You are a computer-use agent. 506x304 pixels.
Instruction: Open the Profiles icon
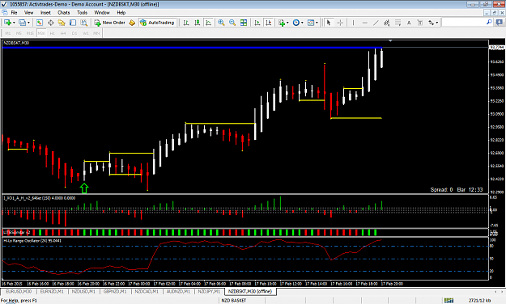click(22, 23)
